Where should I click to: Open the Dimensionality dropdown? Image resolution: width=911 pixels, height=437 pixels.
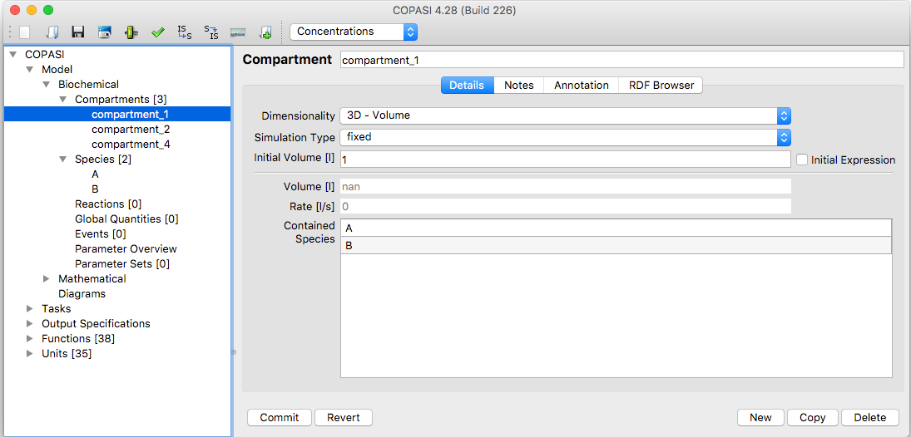coord(565,115)
